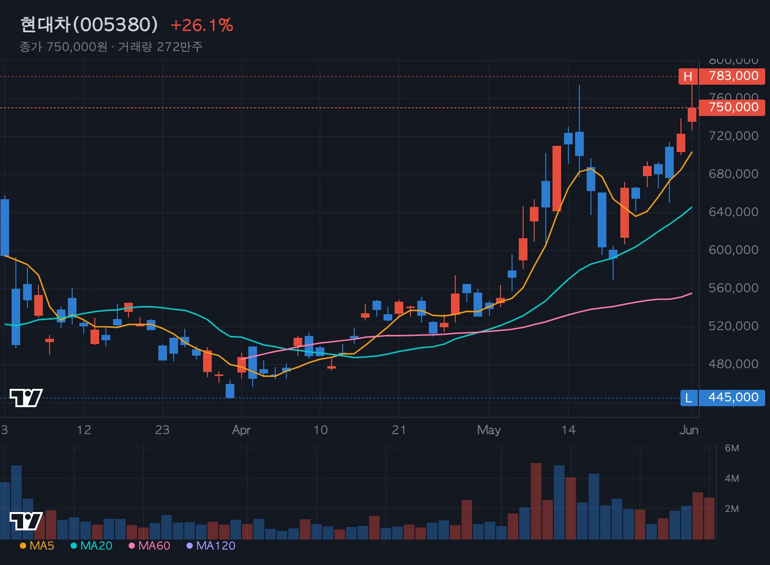Click the 480,000 price axis label

coord(733,364)
